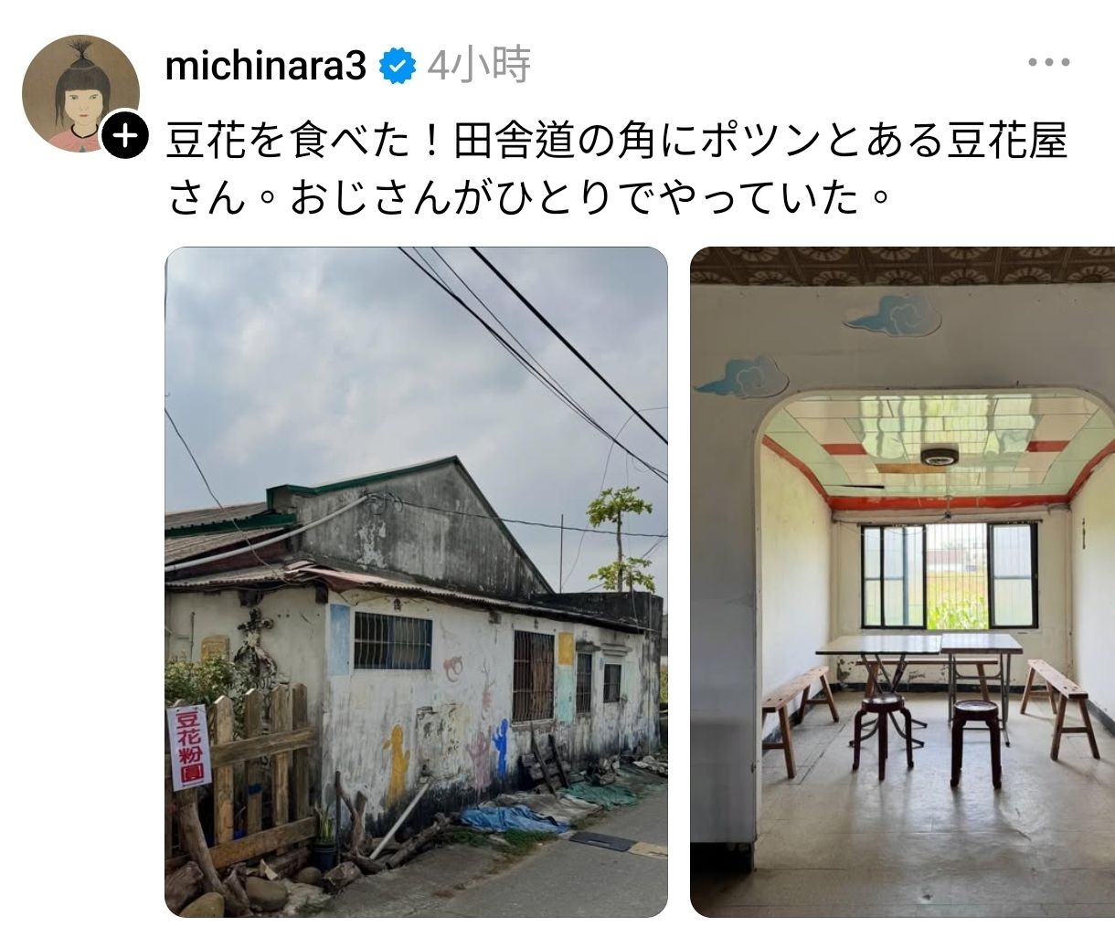Tap the window in the interior photo
The width and height of the screenshot is (1115, 937).
[x=949, y=575]
